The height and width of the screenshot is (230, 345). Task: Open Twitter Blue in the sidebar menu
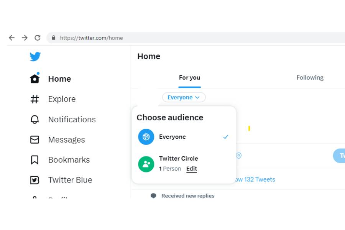tap(70, 180)
